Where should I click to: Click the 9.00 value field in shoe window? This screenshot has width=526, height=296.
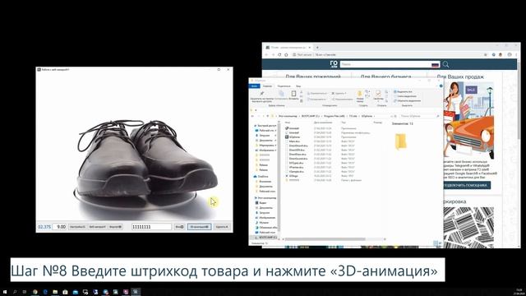point(59,227)
